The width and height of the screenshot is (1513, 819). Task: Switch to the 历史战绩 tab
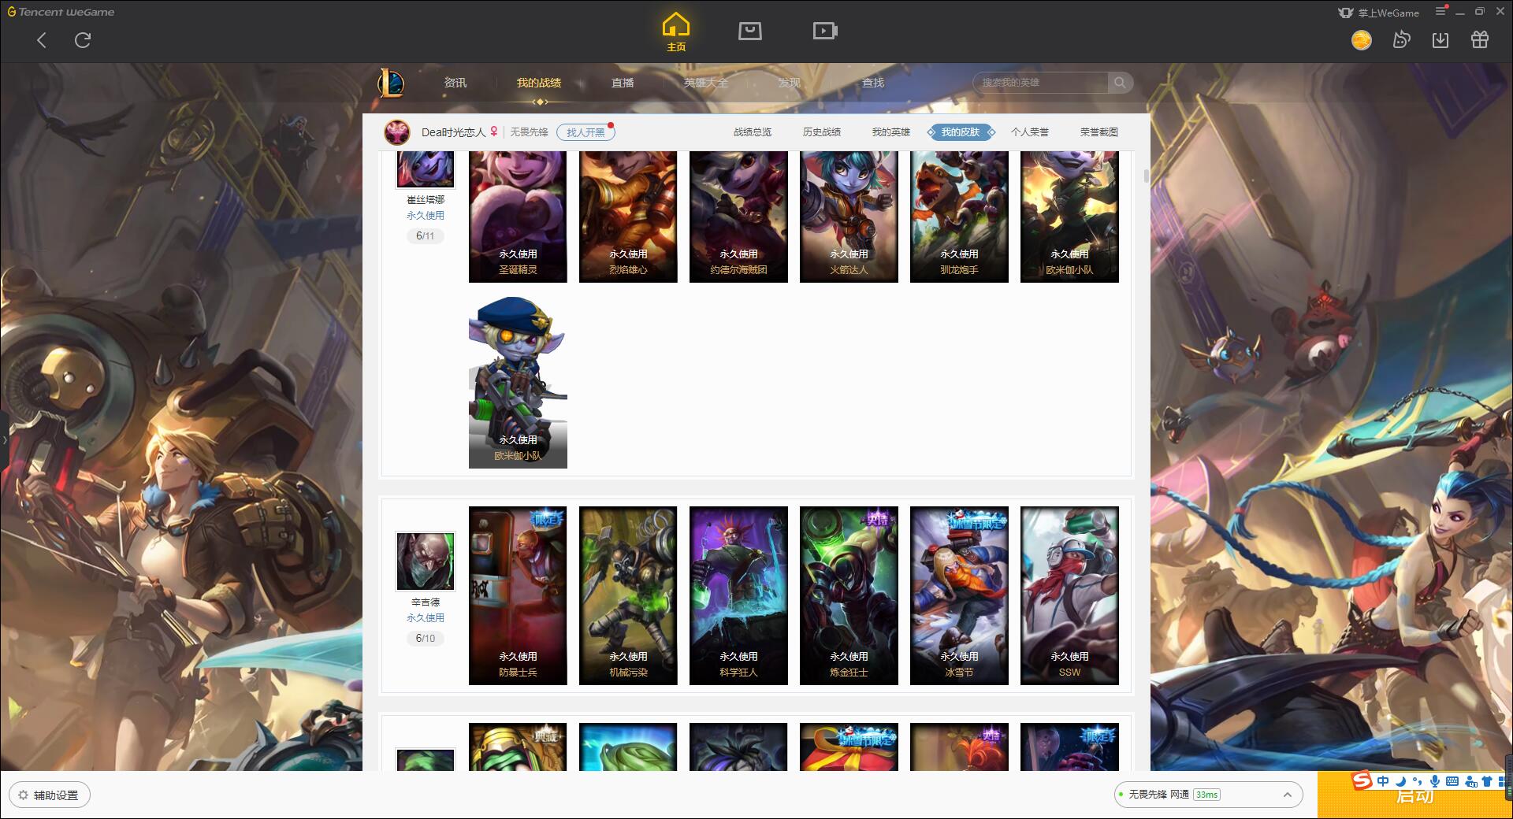(822, 132)
